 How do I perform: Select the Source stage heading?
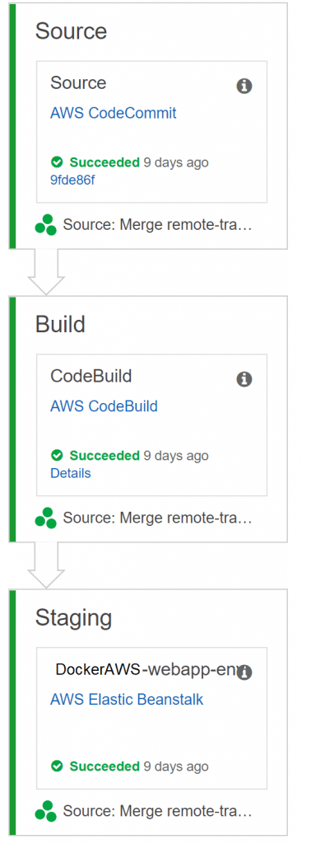coord(72,31)
